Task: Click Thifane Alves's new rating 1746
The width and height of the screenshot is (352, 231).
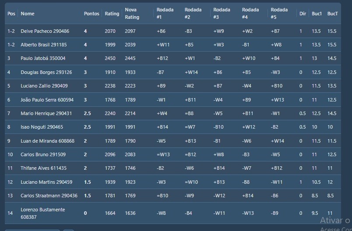Action: coord(130,168)
